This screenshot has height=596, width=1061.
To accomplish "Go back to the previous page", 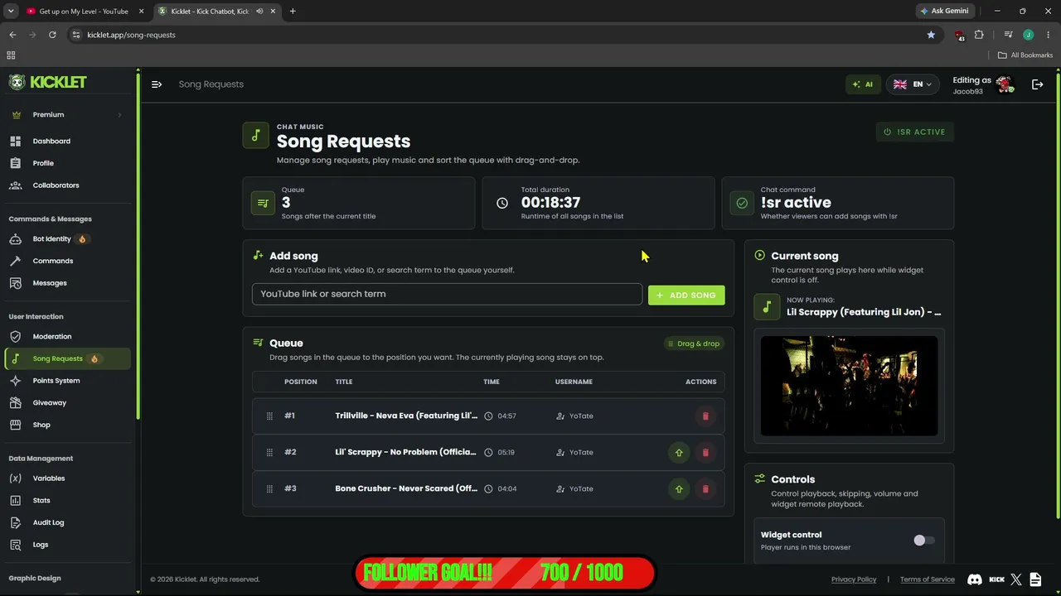I will click(x=12, y=35).
